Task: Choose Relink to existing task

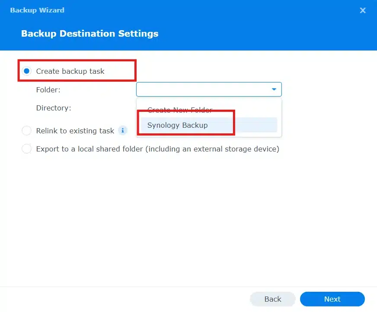Action: click(26, 130)
